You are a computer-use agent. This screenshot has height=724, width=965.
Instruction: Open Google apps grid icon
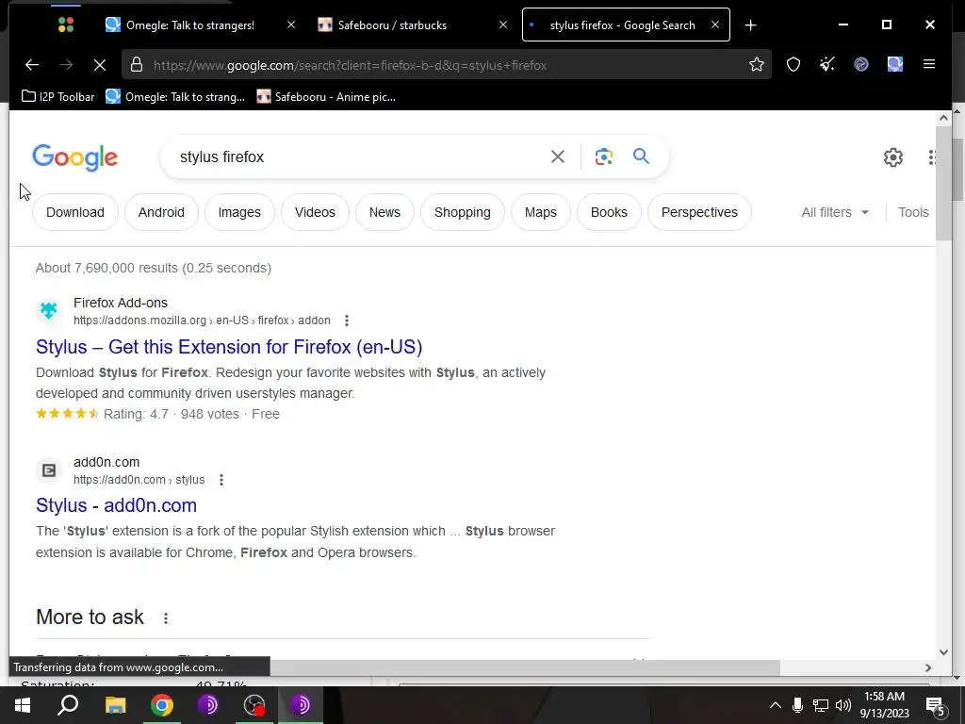pyautogui.click(x=932, y=157)
